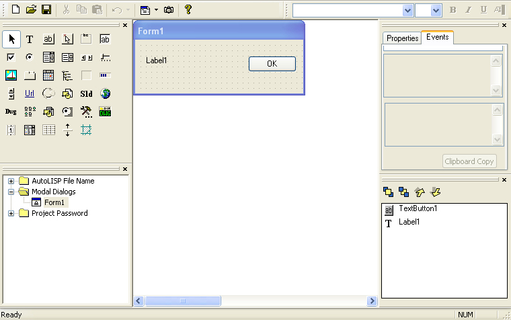Click the horizontal scrollbar left arrow

point(139,301)
